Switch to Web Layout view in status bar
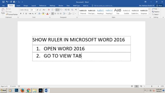The width and height of the screenshot is (165, 93). (141, 86)
